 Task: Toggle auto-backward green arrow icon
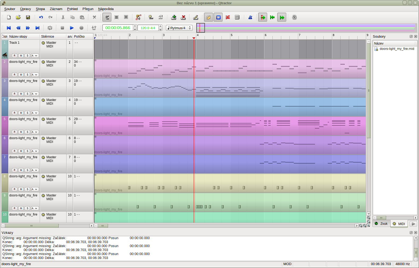(x=272, y=17)
